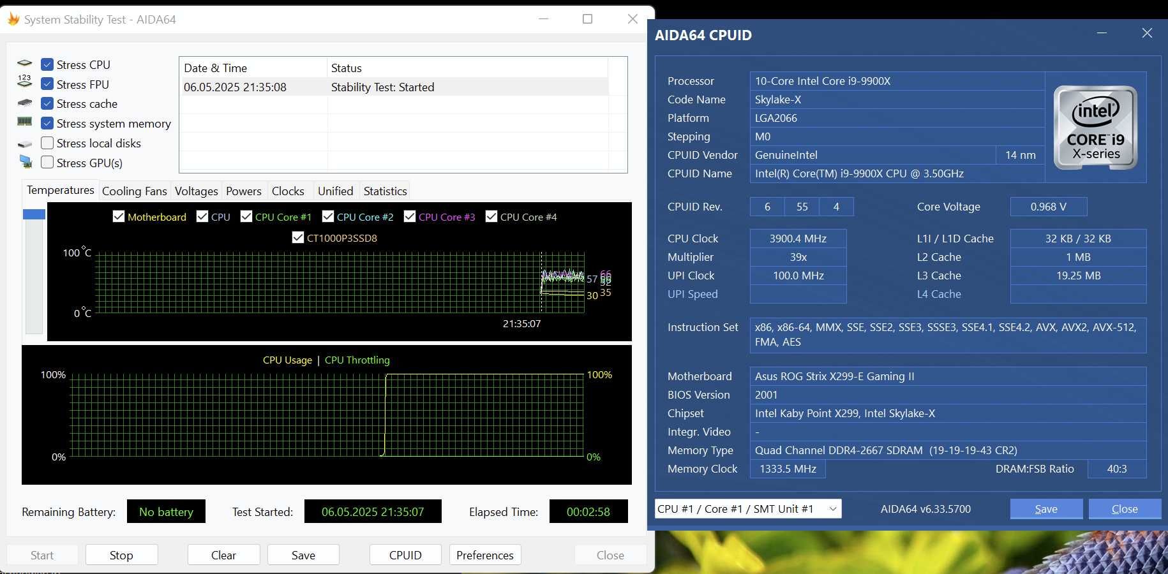Hide CPU Core #1 temperature line
Screen dimensions: 1168x574
[x=246, y=217]
